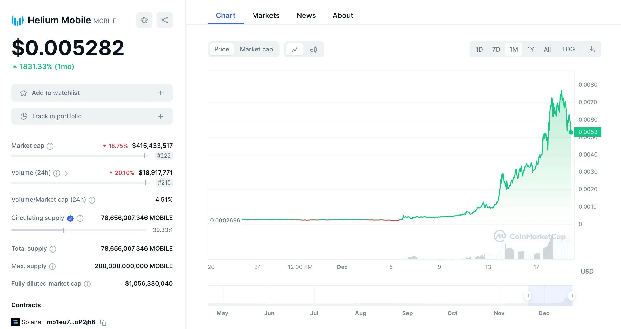
Task: Select the Market cap chart toggle
Action: click(256, 49)
